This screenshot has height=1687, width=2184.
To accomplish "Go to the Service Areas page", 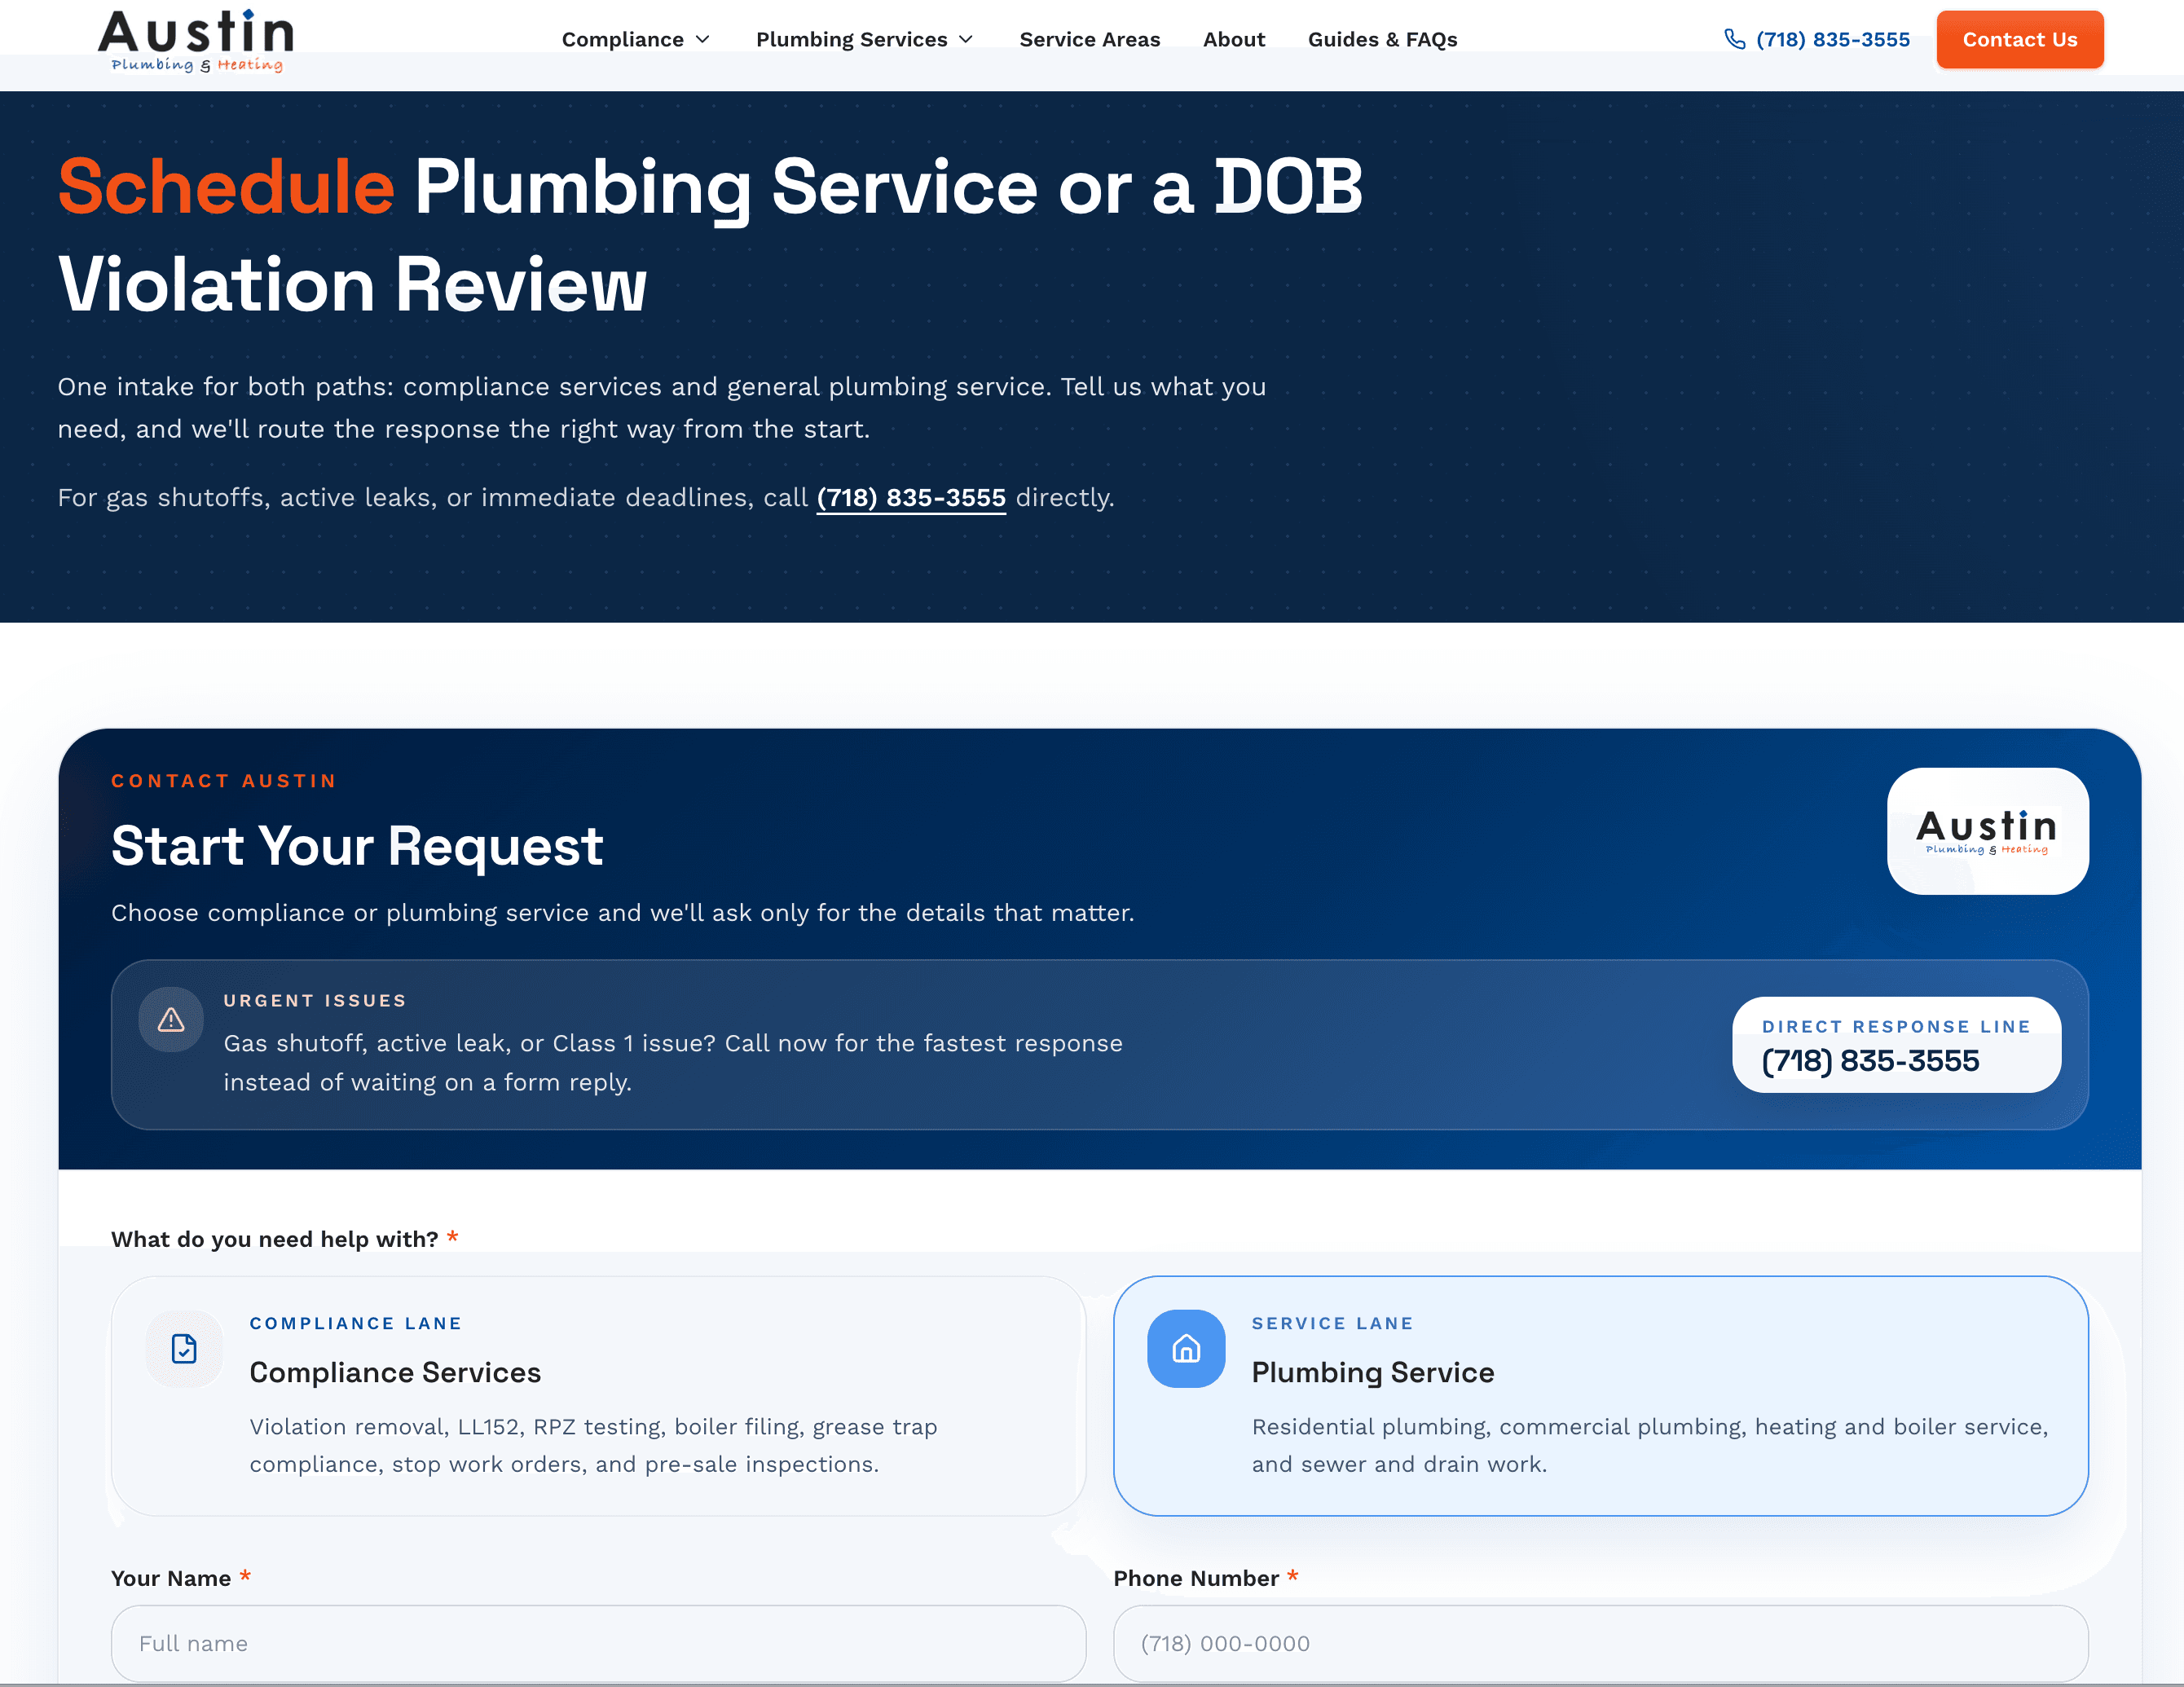I will click(1090, 39).
